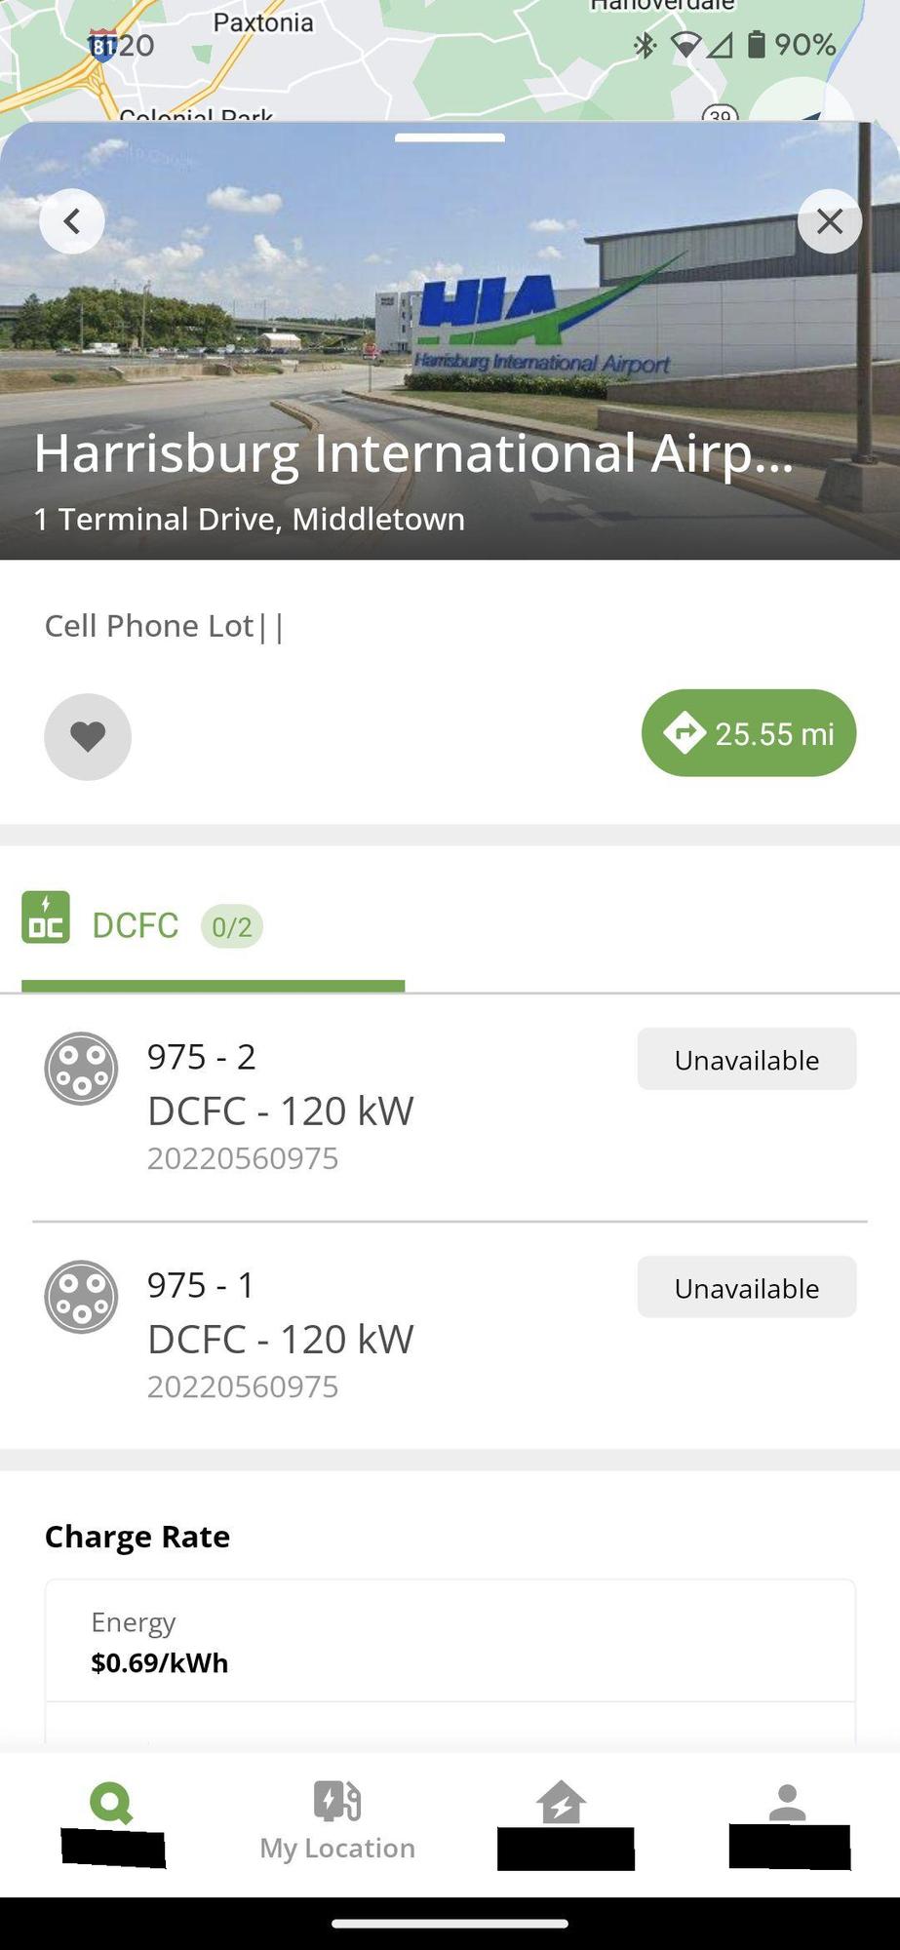Get directions via 25.55 mi button
The height and width of the screenshot is (1950, 900).
coord(748,733)
